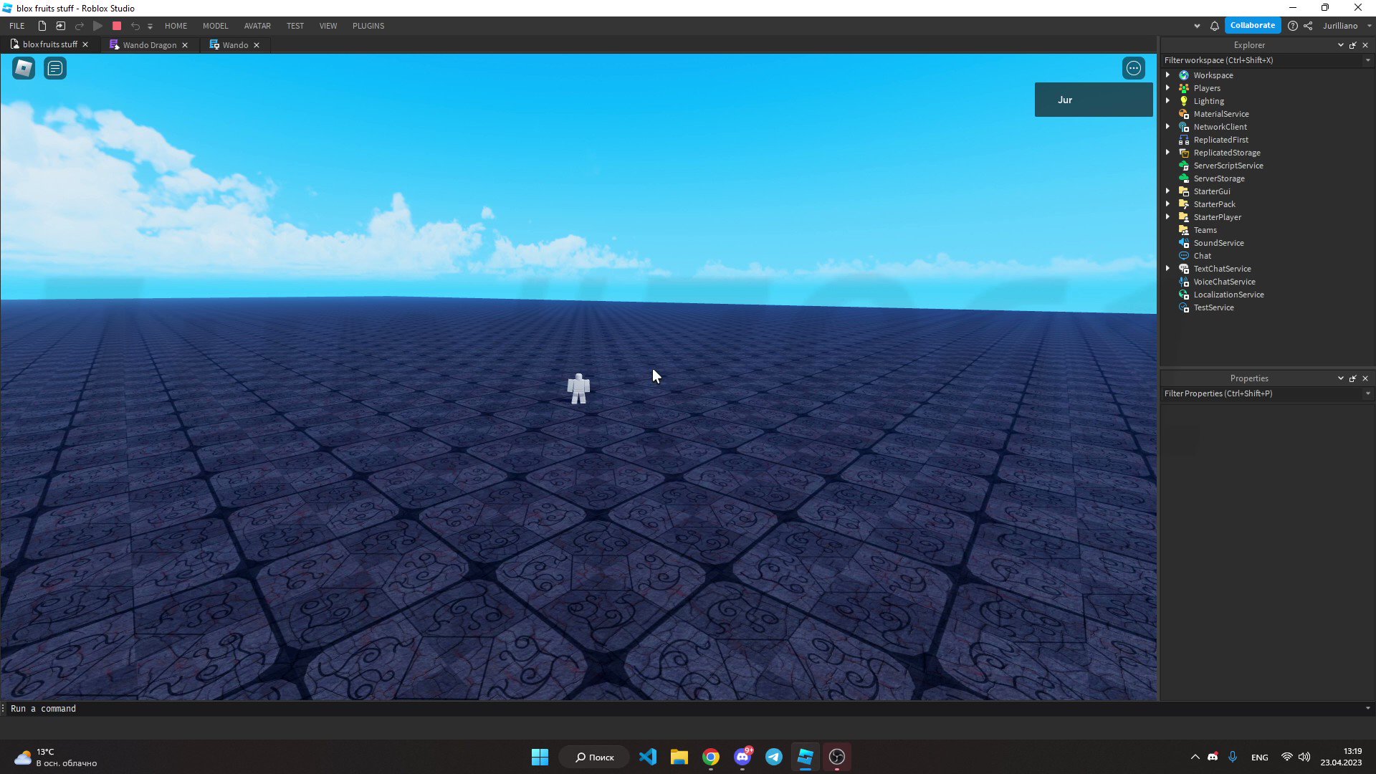This screenshot has width=1376, height=774.
Task: Select MaterialService in Explorer
Action: (x=1220, y=114)
